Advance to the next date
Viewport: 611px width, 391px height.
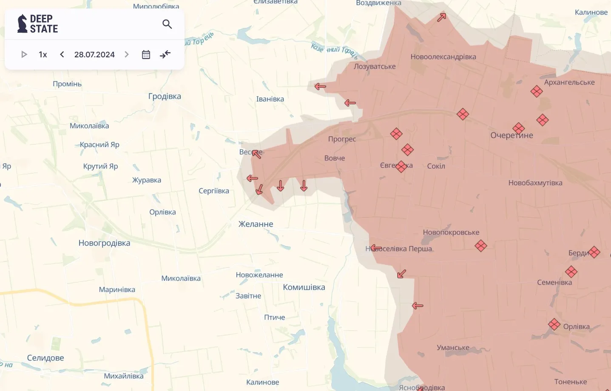point(126,54)
